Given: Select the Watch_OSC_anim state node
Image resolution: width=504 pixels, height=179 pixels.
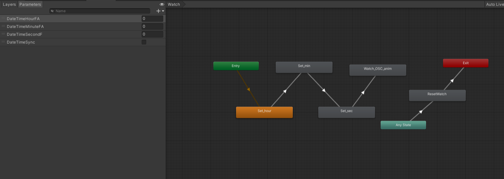Looking at the screenshot, I should pyautogui.click(x=378, y=69).
